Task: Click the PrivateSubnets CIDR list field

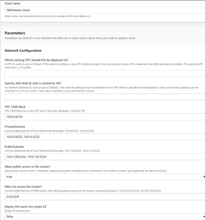Action: tap(102, 137)
